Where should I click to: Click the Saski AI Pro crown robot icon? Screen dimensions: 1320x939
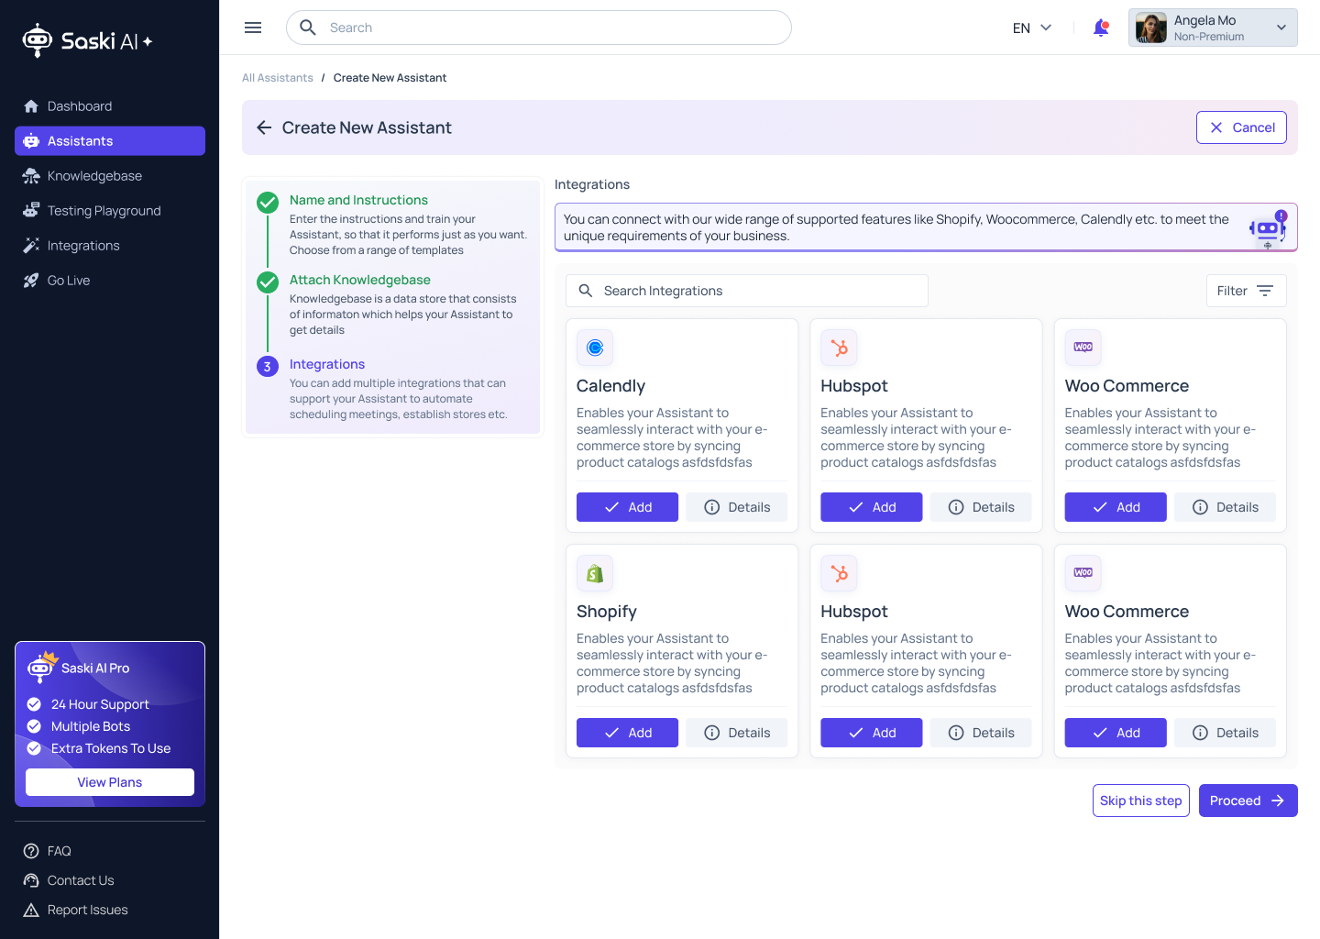(x=41, y=668)
